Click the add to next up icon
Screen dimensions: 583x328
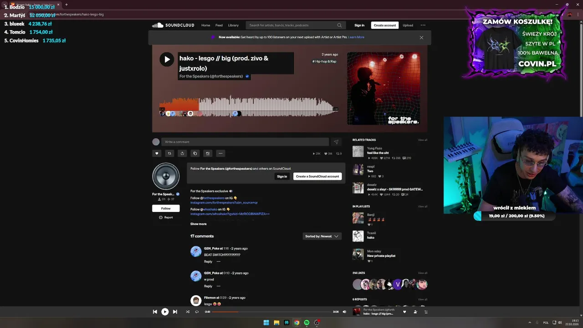(x=208, y=154)
